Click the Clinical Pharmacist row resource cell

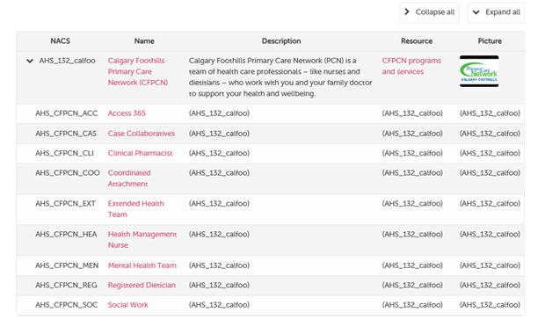pyautogui.click(x=412, y=153)
